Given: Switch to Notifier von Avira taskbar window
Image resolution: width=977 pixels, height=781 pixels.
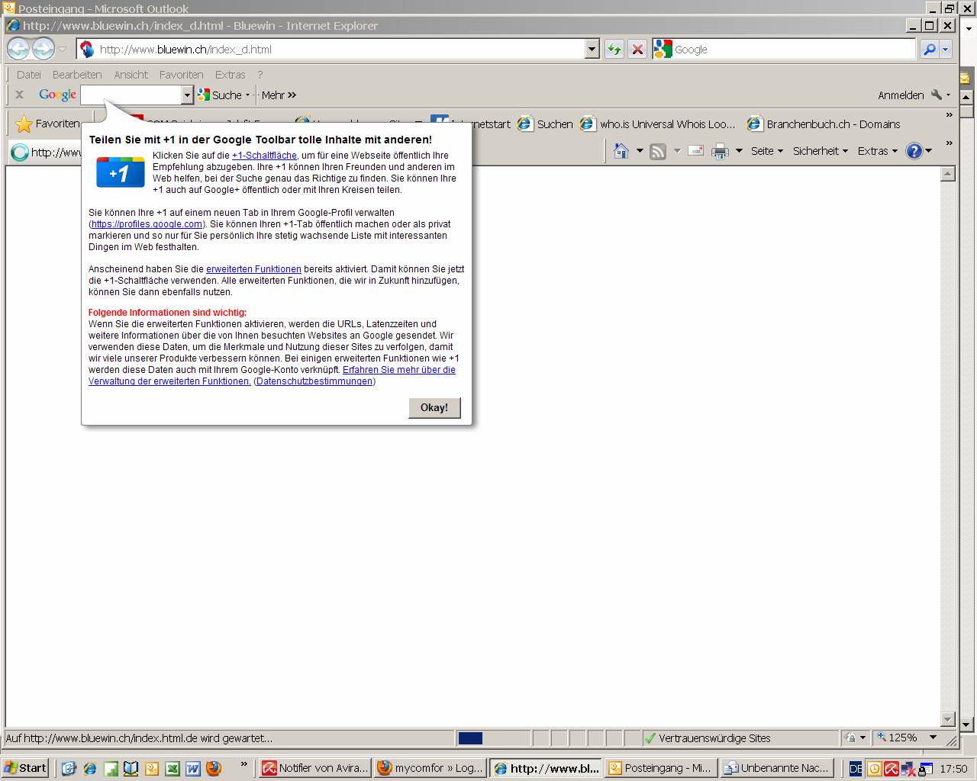Looking at the screenshot, I should [315, 768].
